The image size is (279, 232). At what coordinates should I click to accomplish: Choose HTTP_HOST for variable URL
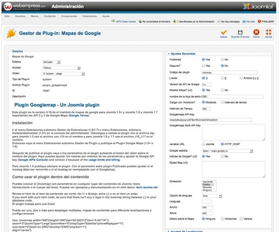222,144
